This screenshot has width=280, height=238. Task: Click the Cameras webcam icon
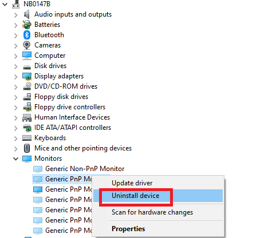tap(27, 45)
